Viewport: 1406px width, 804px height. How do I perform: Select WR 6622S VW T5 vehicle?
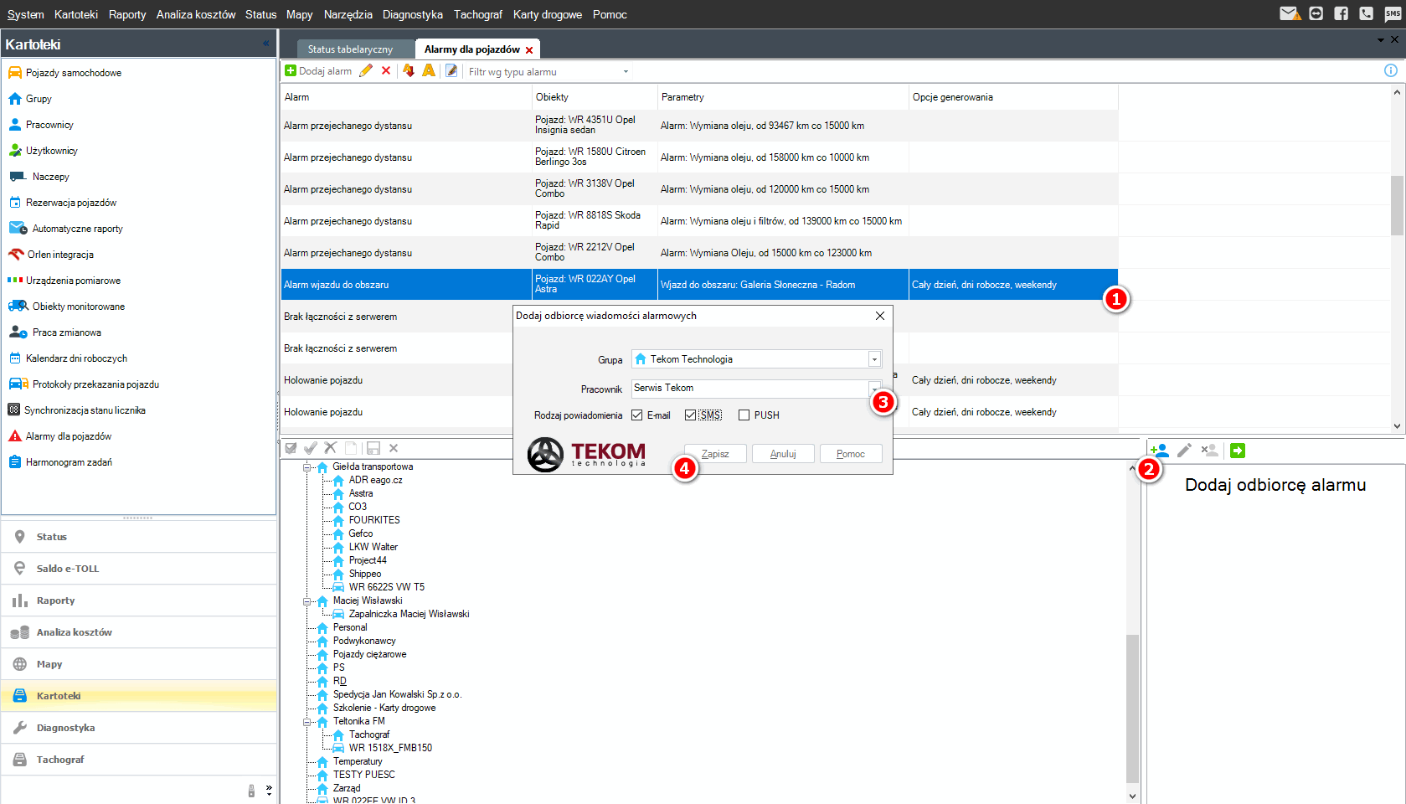pos(386,587)
